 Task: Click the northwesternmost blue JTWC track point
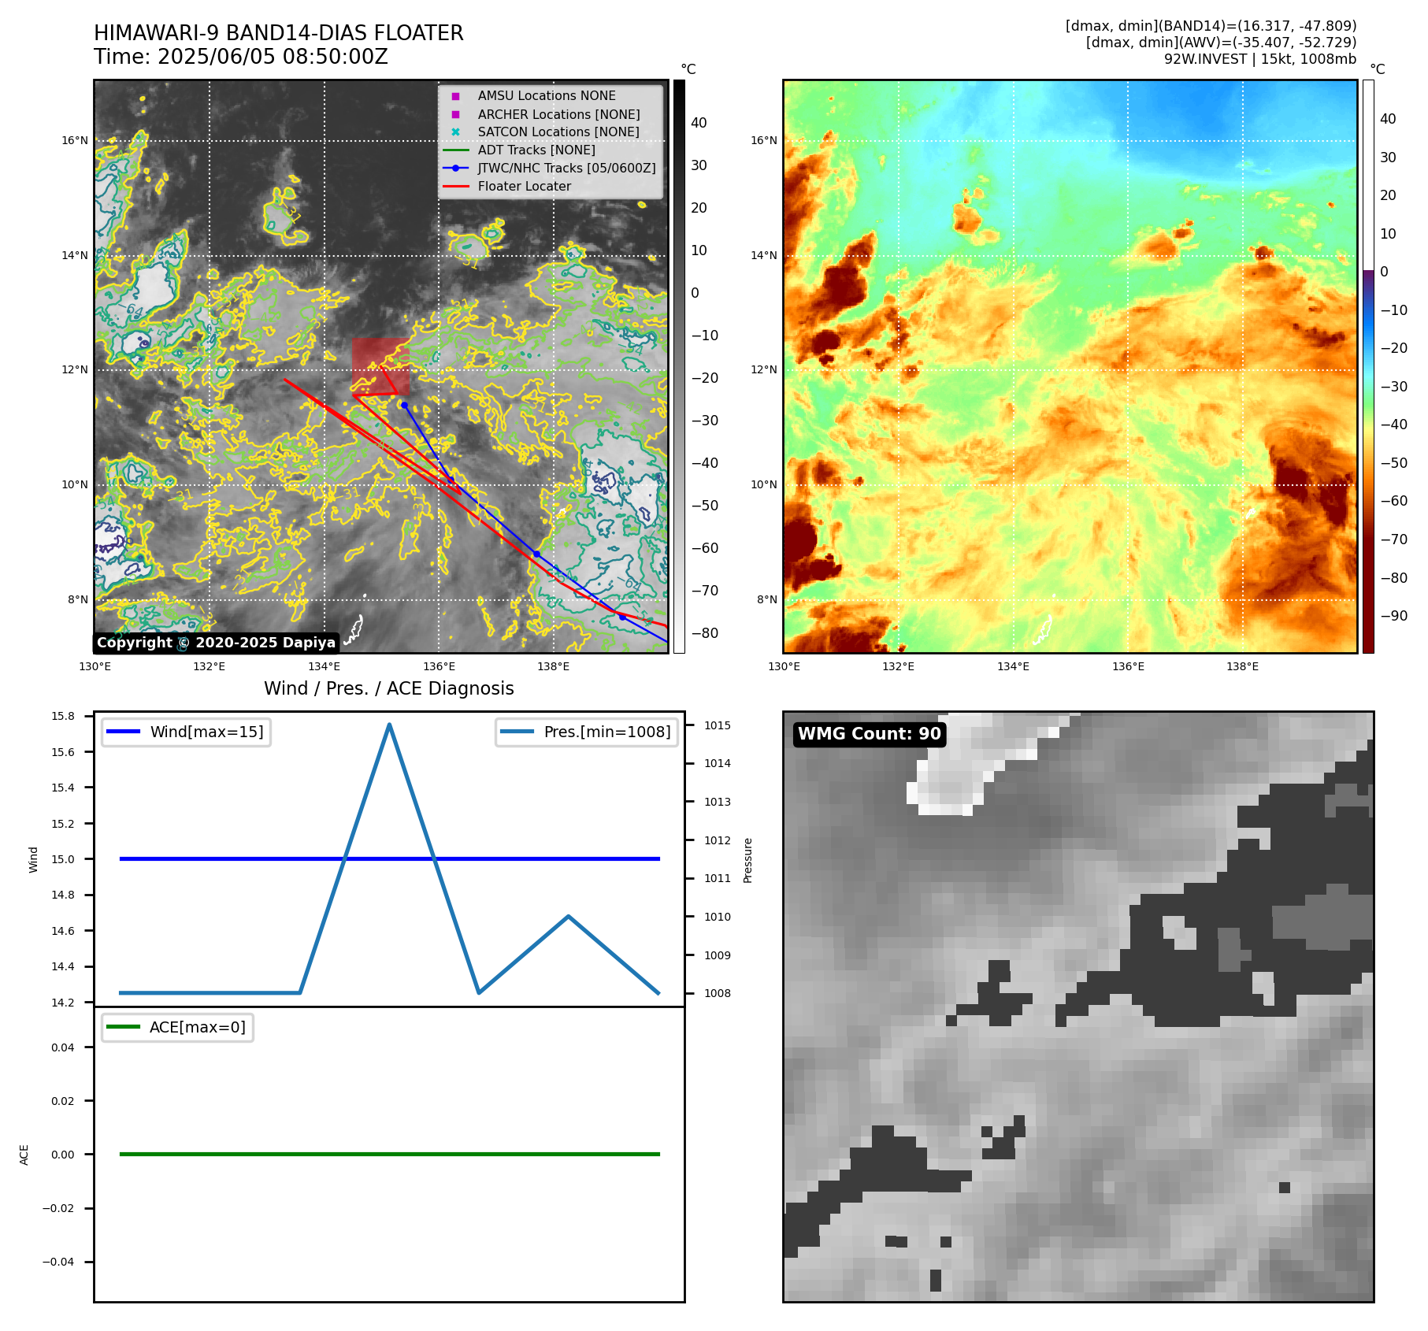(404, 405)
